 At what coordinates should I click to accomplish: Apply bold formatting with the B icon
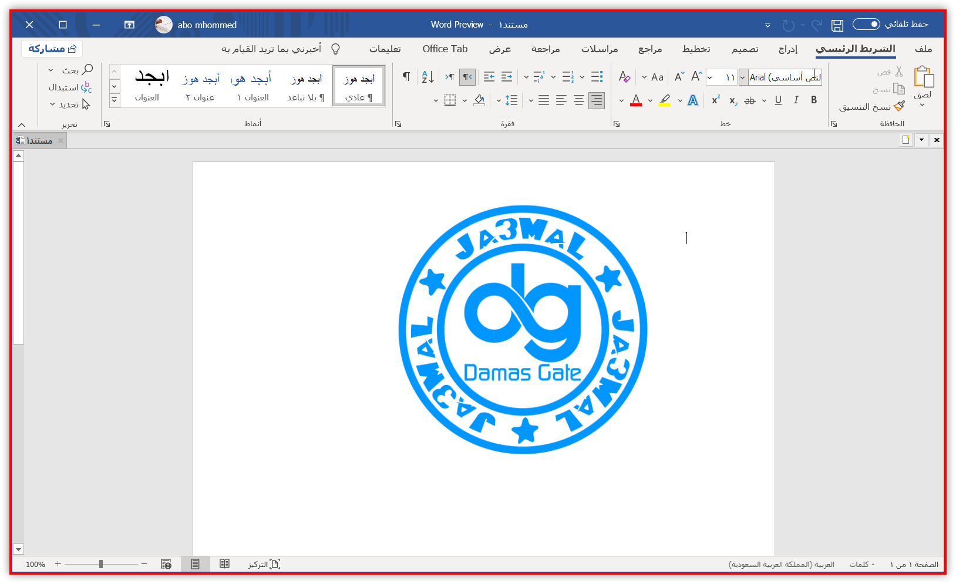click(814, 100)
